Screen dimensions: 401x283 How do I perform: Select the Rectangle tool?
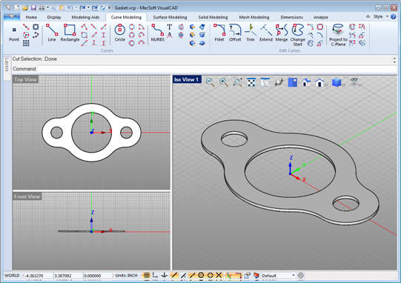(x=70, y=33)
